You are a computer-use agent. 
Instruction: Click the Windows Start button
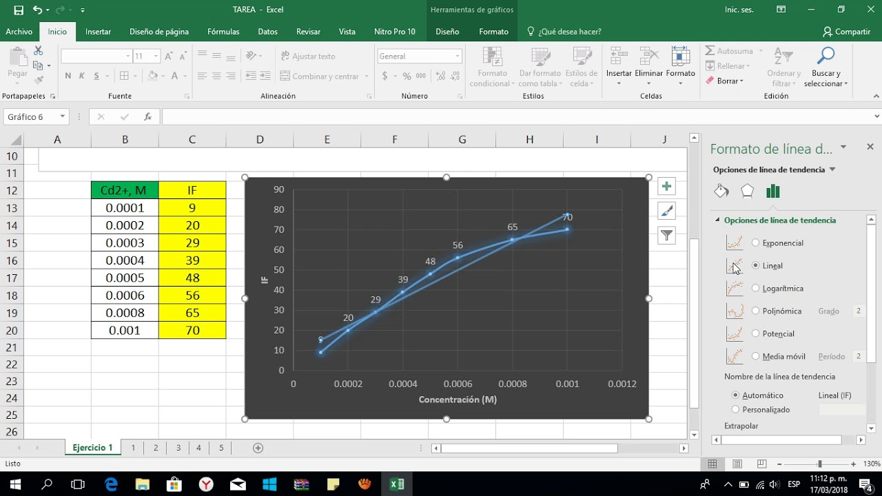coord(15,484)
